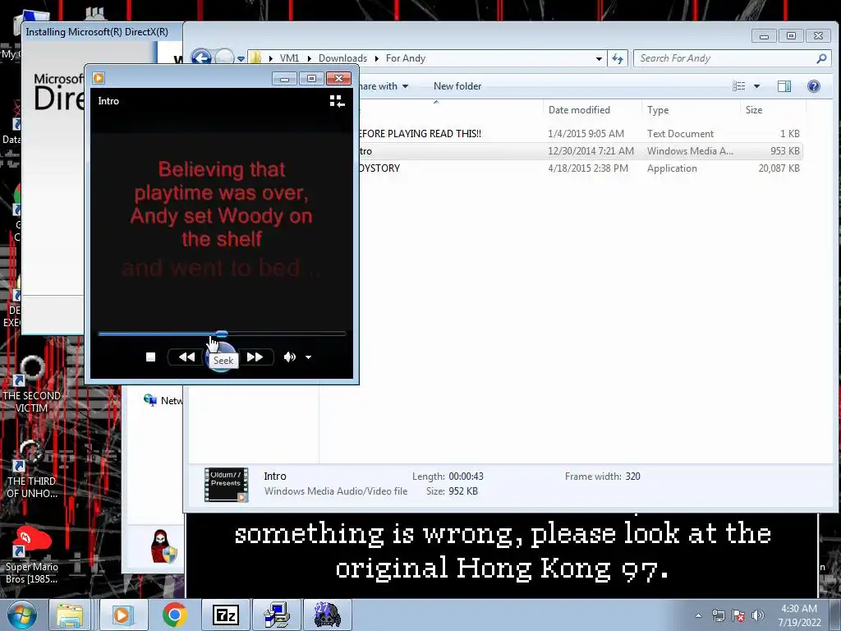Open Explorer recent locations dropdown arrow
This screenshot has height=631, width=841.
(241, 58)
